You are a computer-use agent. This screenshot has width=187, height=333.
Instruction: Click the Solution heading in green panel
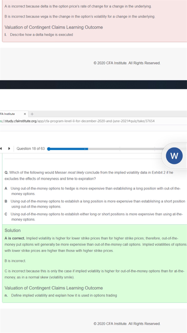coord(13,231)
